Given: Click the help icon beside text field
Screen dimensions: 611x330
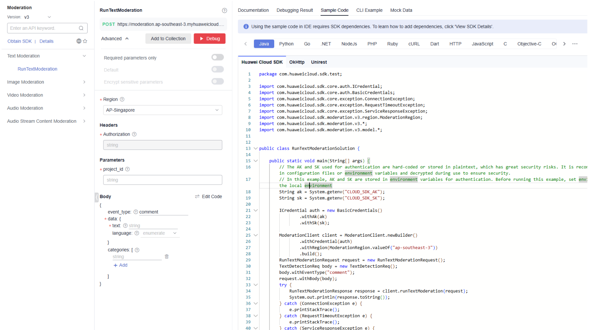Looking at the screenshot, I should coord(125,226).
